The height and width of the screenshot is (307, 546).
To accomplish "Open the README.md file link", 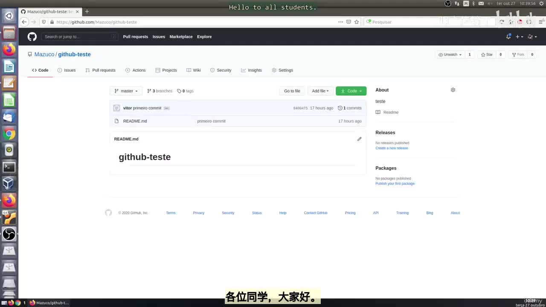I will click(135, 121).
